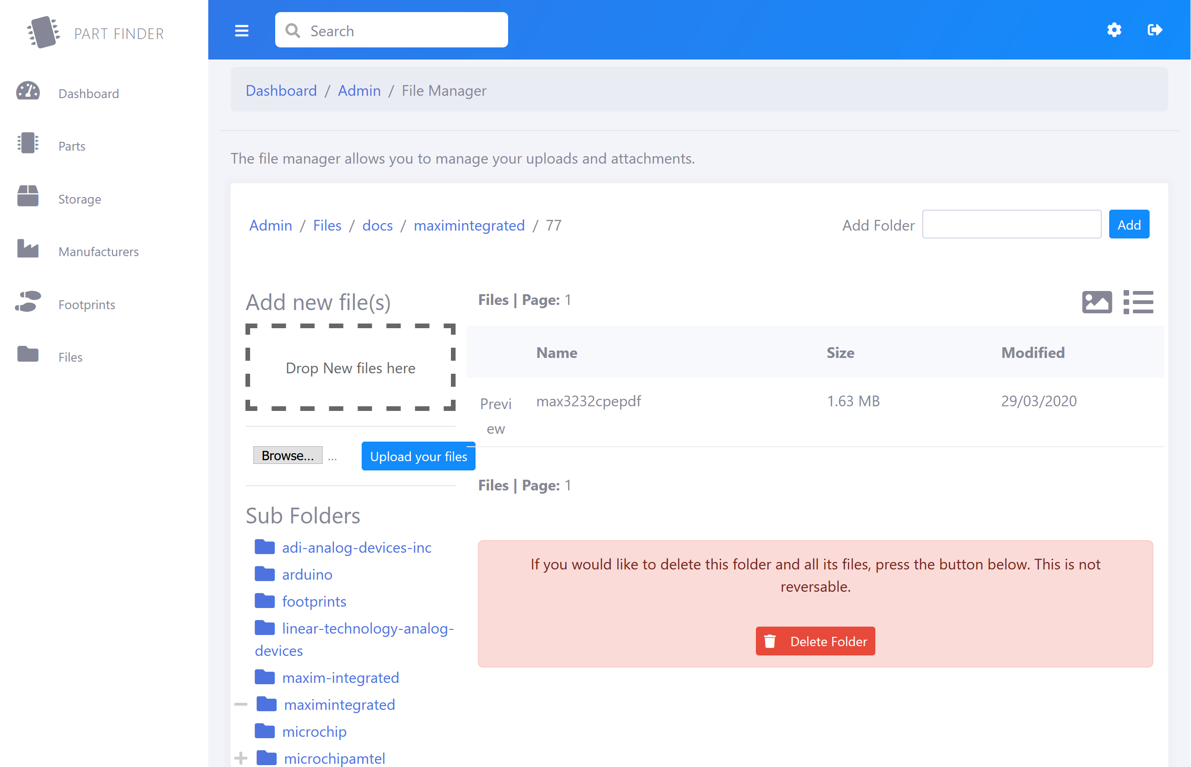Open docs from the file path breadcrumb
The width and height of the screenshot is (1191, 767).
pyautogui.click(x=377, y=225)
